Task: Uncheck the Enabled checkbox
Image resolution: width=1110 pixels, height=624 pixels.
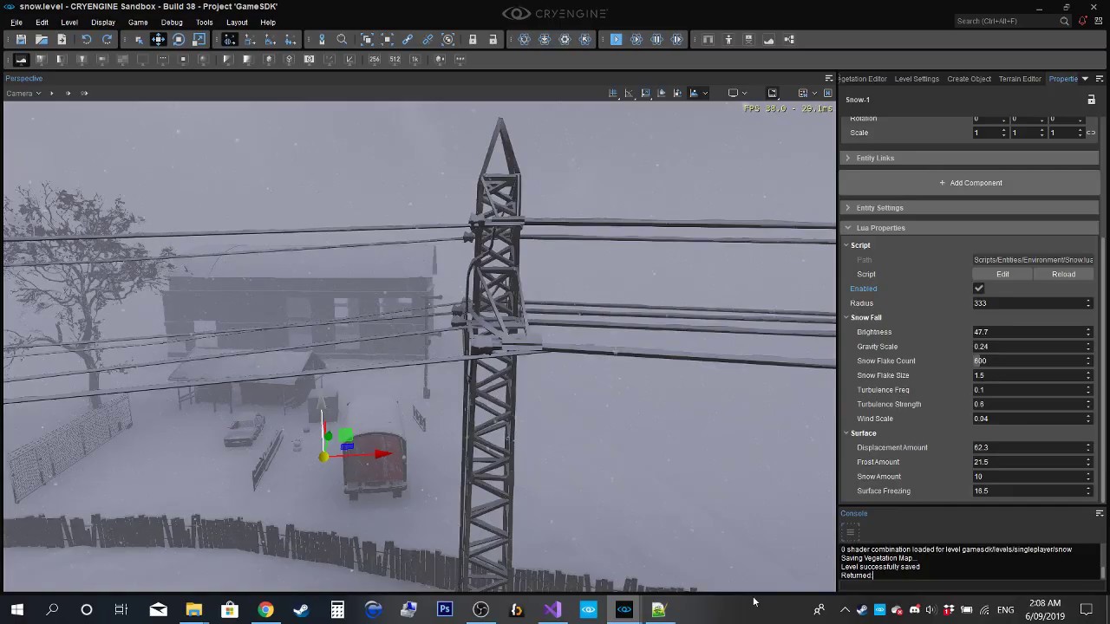Action: (x=979, y=289)
